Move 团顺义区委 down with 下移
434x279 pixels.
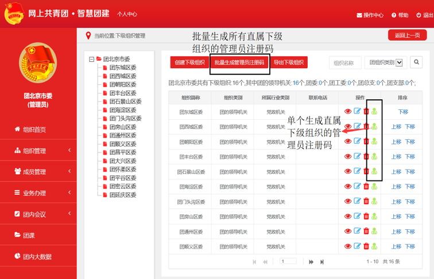coord(410,246)
